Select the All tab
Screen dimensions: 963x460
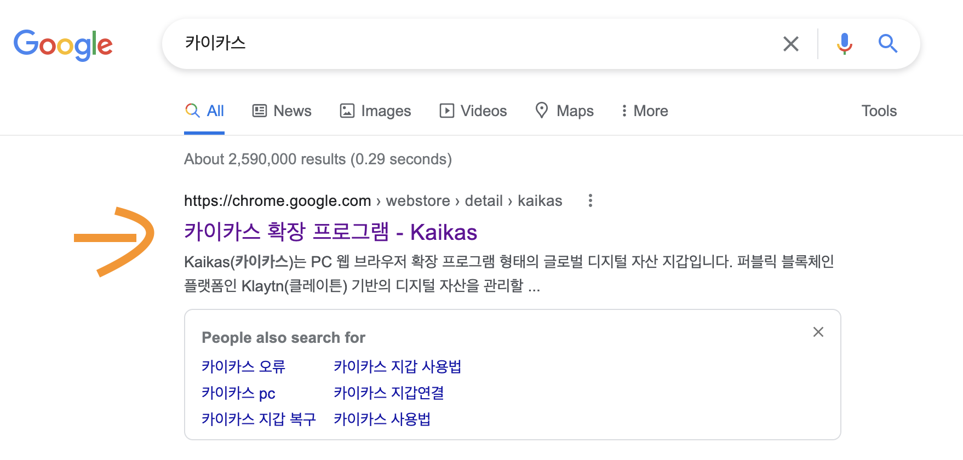coord(204,111)
